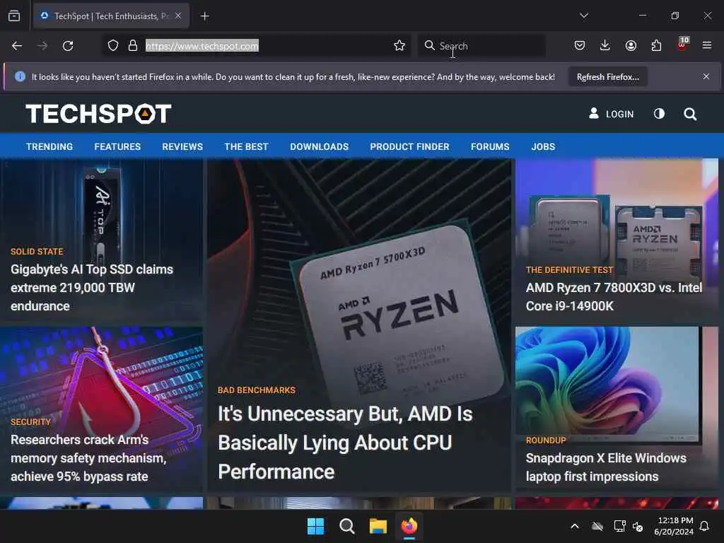Click the Refresh Firefox button

click(607, 77)
